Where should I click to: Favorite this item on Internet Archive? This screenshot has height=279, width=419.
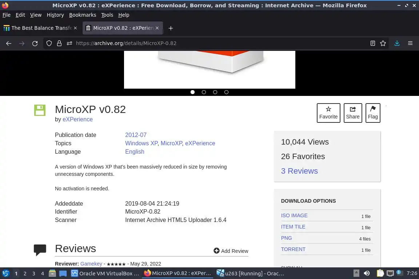pyautogui.click(x=328, y=113)
